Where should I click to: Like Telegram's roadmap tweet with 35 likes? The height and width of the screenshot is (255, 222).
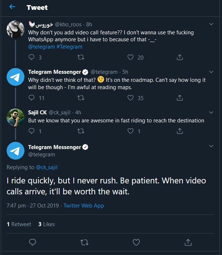pyautogui.click(x=130, y=98)
